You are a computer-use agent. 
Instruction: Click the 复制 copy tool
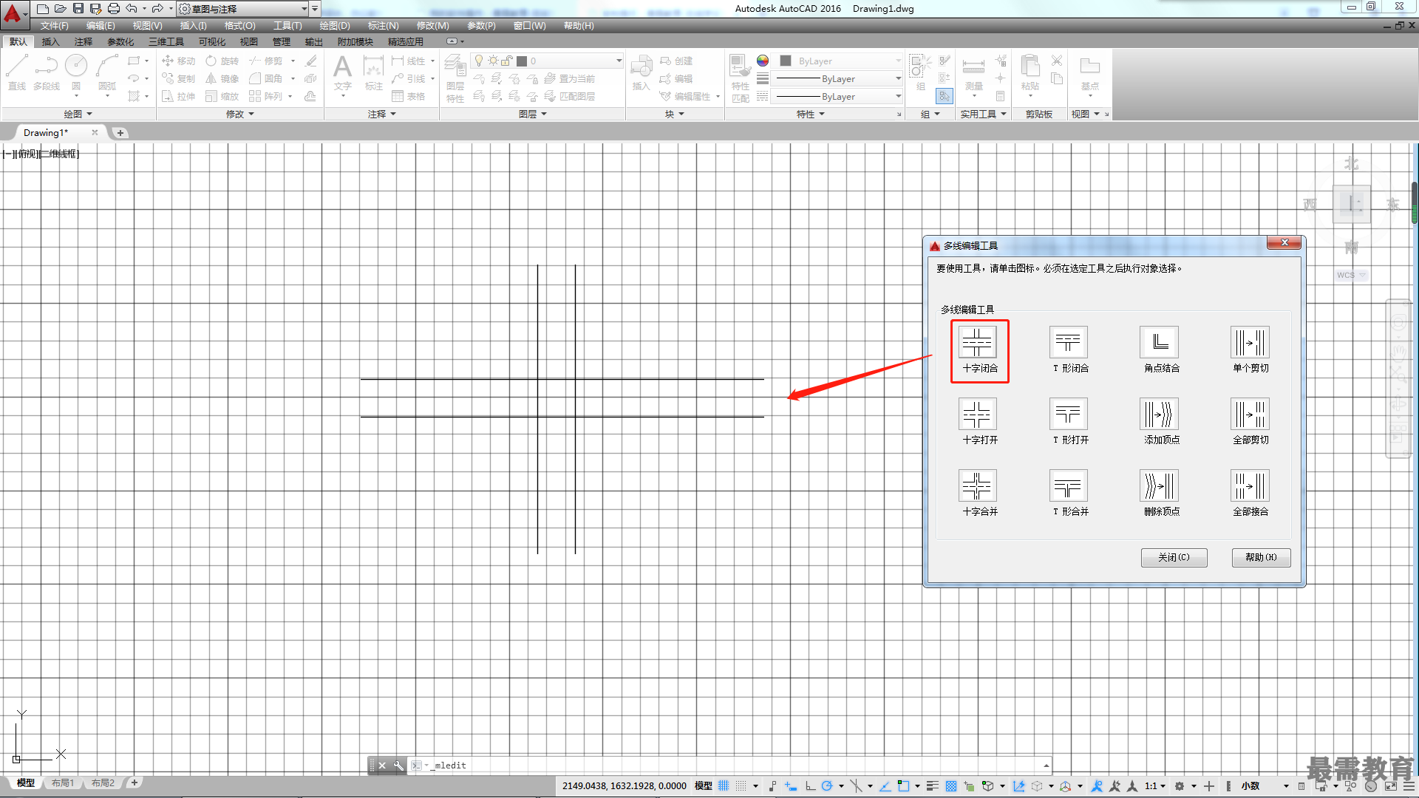coord(179,78)
